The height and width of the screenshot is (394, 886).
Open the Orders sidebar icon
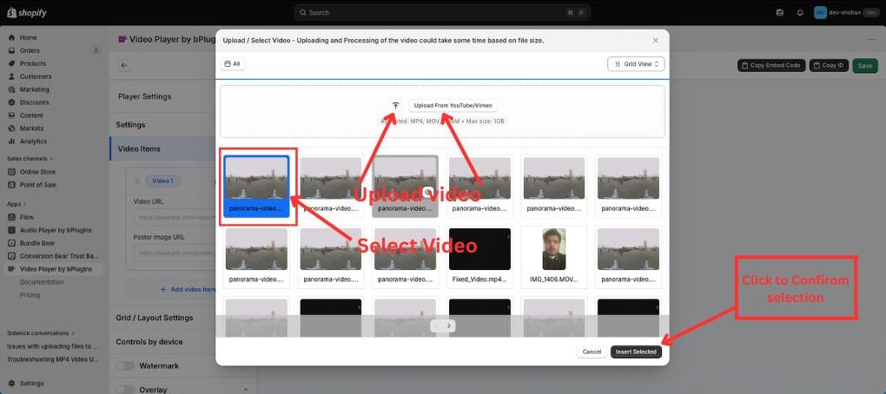[12, 50]
